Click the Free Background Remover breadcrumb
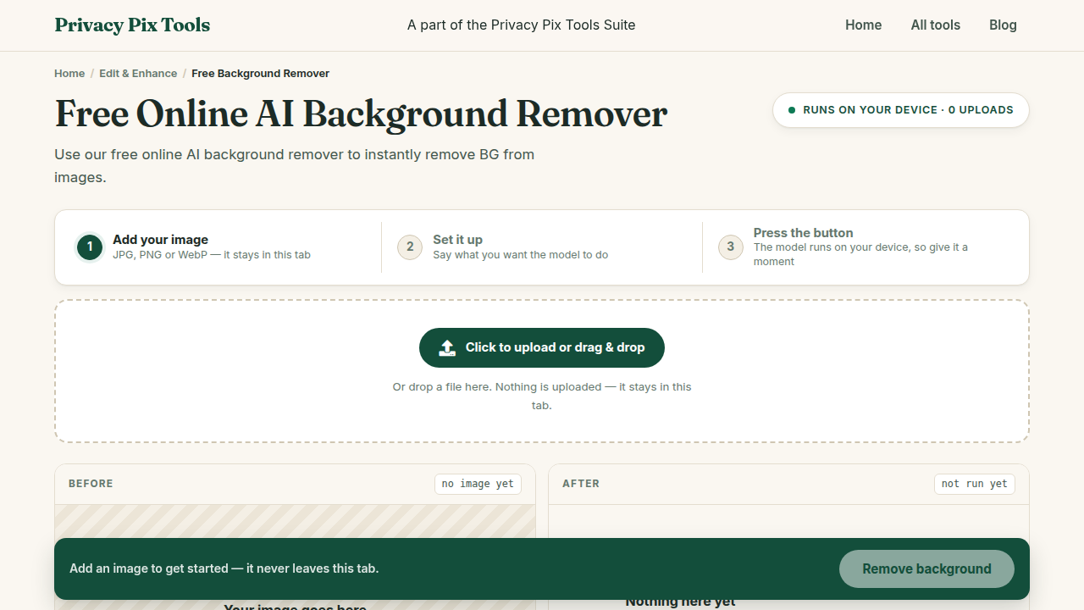1084x610 pixels. pyautogui.click(x=260, y=74)
